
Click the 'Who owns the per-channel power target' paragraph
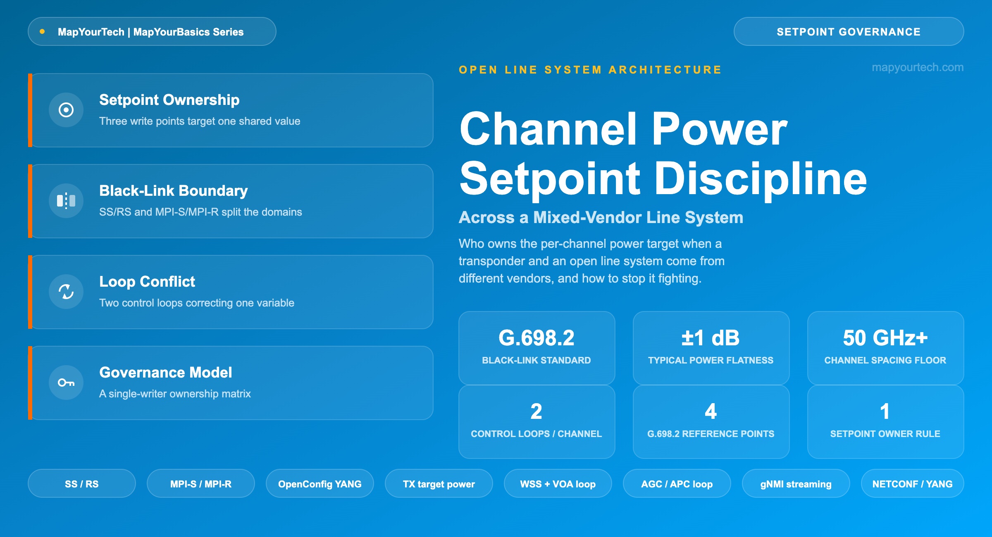[x=591, y=261]
